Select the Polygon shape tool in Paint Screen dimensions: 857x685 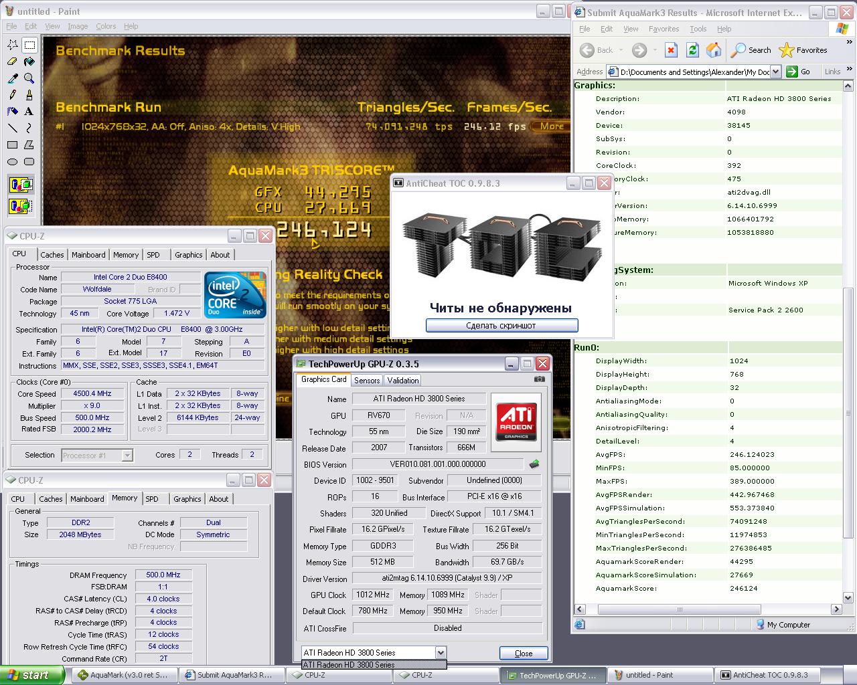pyautogui.click(x=29, y=144)
